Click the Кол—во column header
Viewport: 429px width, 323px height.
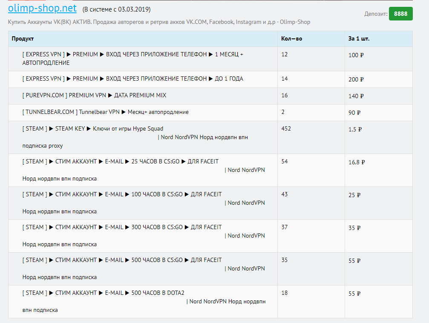pos(291,39)
